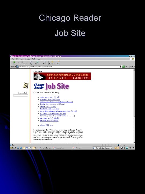Open the customer service ads link

coord(50,99)
